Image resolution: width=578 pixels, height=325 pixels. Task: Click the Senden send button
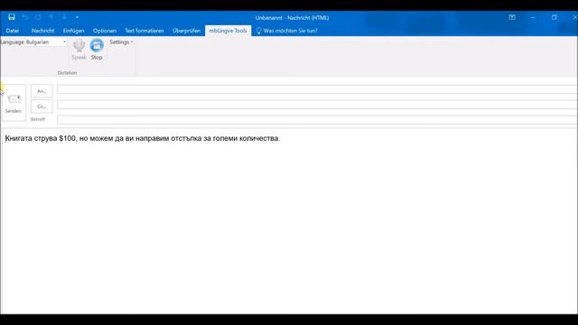tap(14, 103)
